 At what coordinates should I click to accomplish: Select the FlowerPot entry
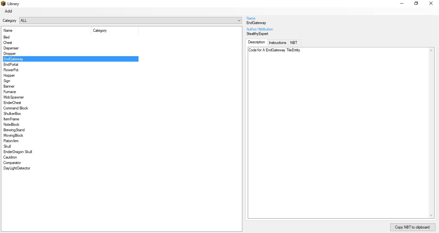point(11,70)
